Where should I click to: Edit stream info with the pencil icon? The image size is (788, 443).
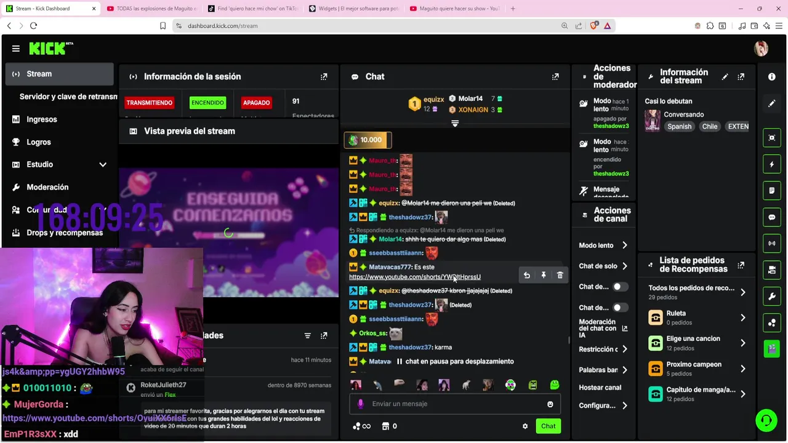725,77
